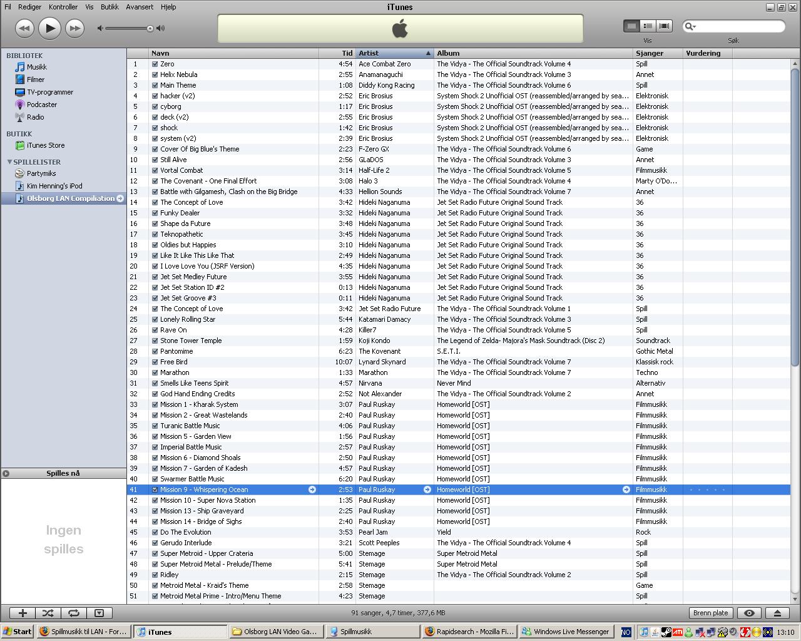Toggle repeat playback
The height and width of the screenshot is (641, 801).
coord(73,613)
